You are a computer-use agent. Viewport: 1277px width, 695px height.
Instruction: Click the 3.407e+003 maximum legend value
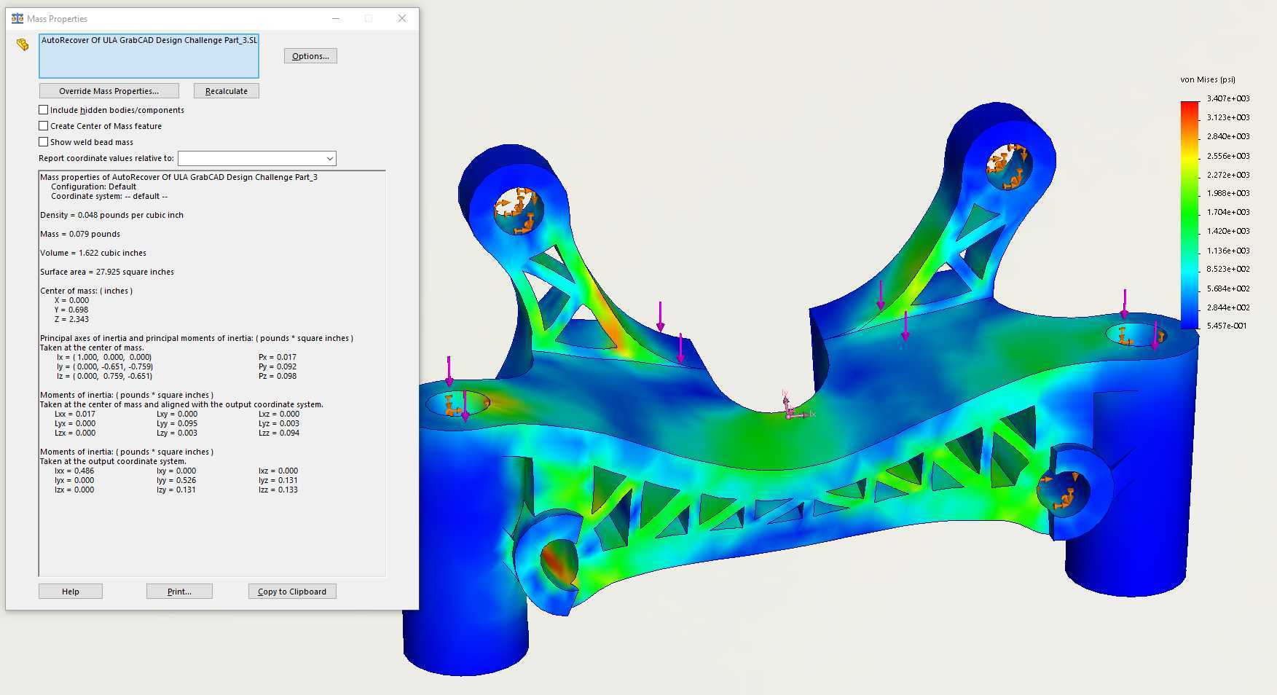pos(1228,98)
